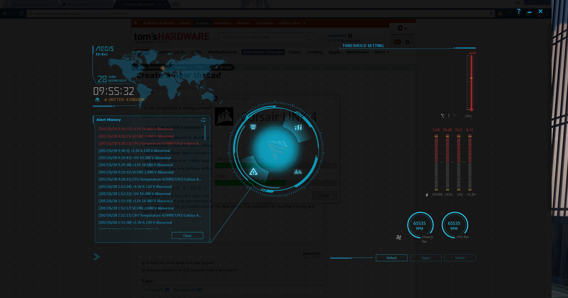Toggle 'E-mail me when there is a new answer'
The width and height of the screenshot is (568, 298).
[143, 263]
